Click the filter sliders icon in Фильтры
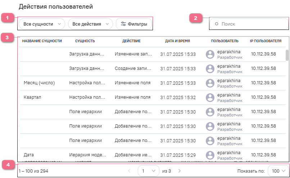This screenshot has width=290, height=178. (123, 24)
